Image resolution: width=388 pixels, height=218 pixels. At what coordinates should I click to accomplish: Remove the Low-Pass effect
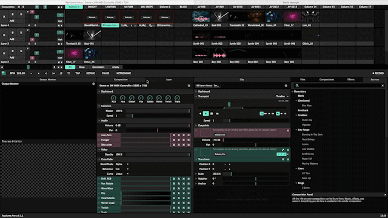pos(184,135)
